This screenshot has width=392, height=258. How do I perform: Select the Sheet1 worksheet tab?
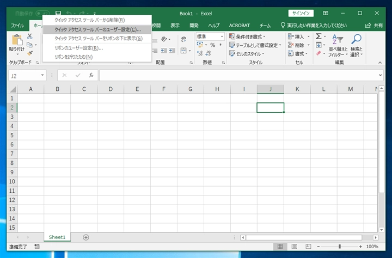(x=57, y=237)
